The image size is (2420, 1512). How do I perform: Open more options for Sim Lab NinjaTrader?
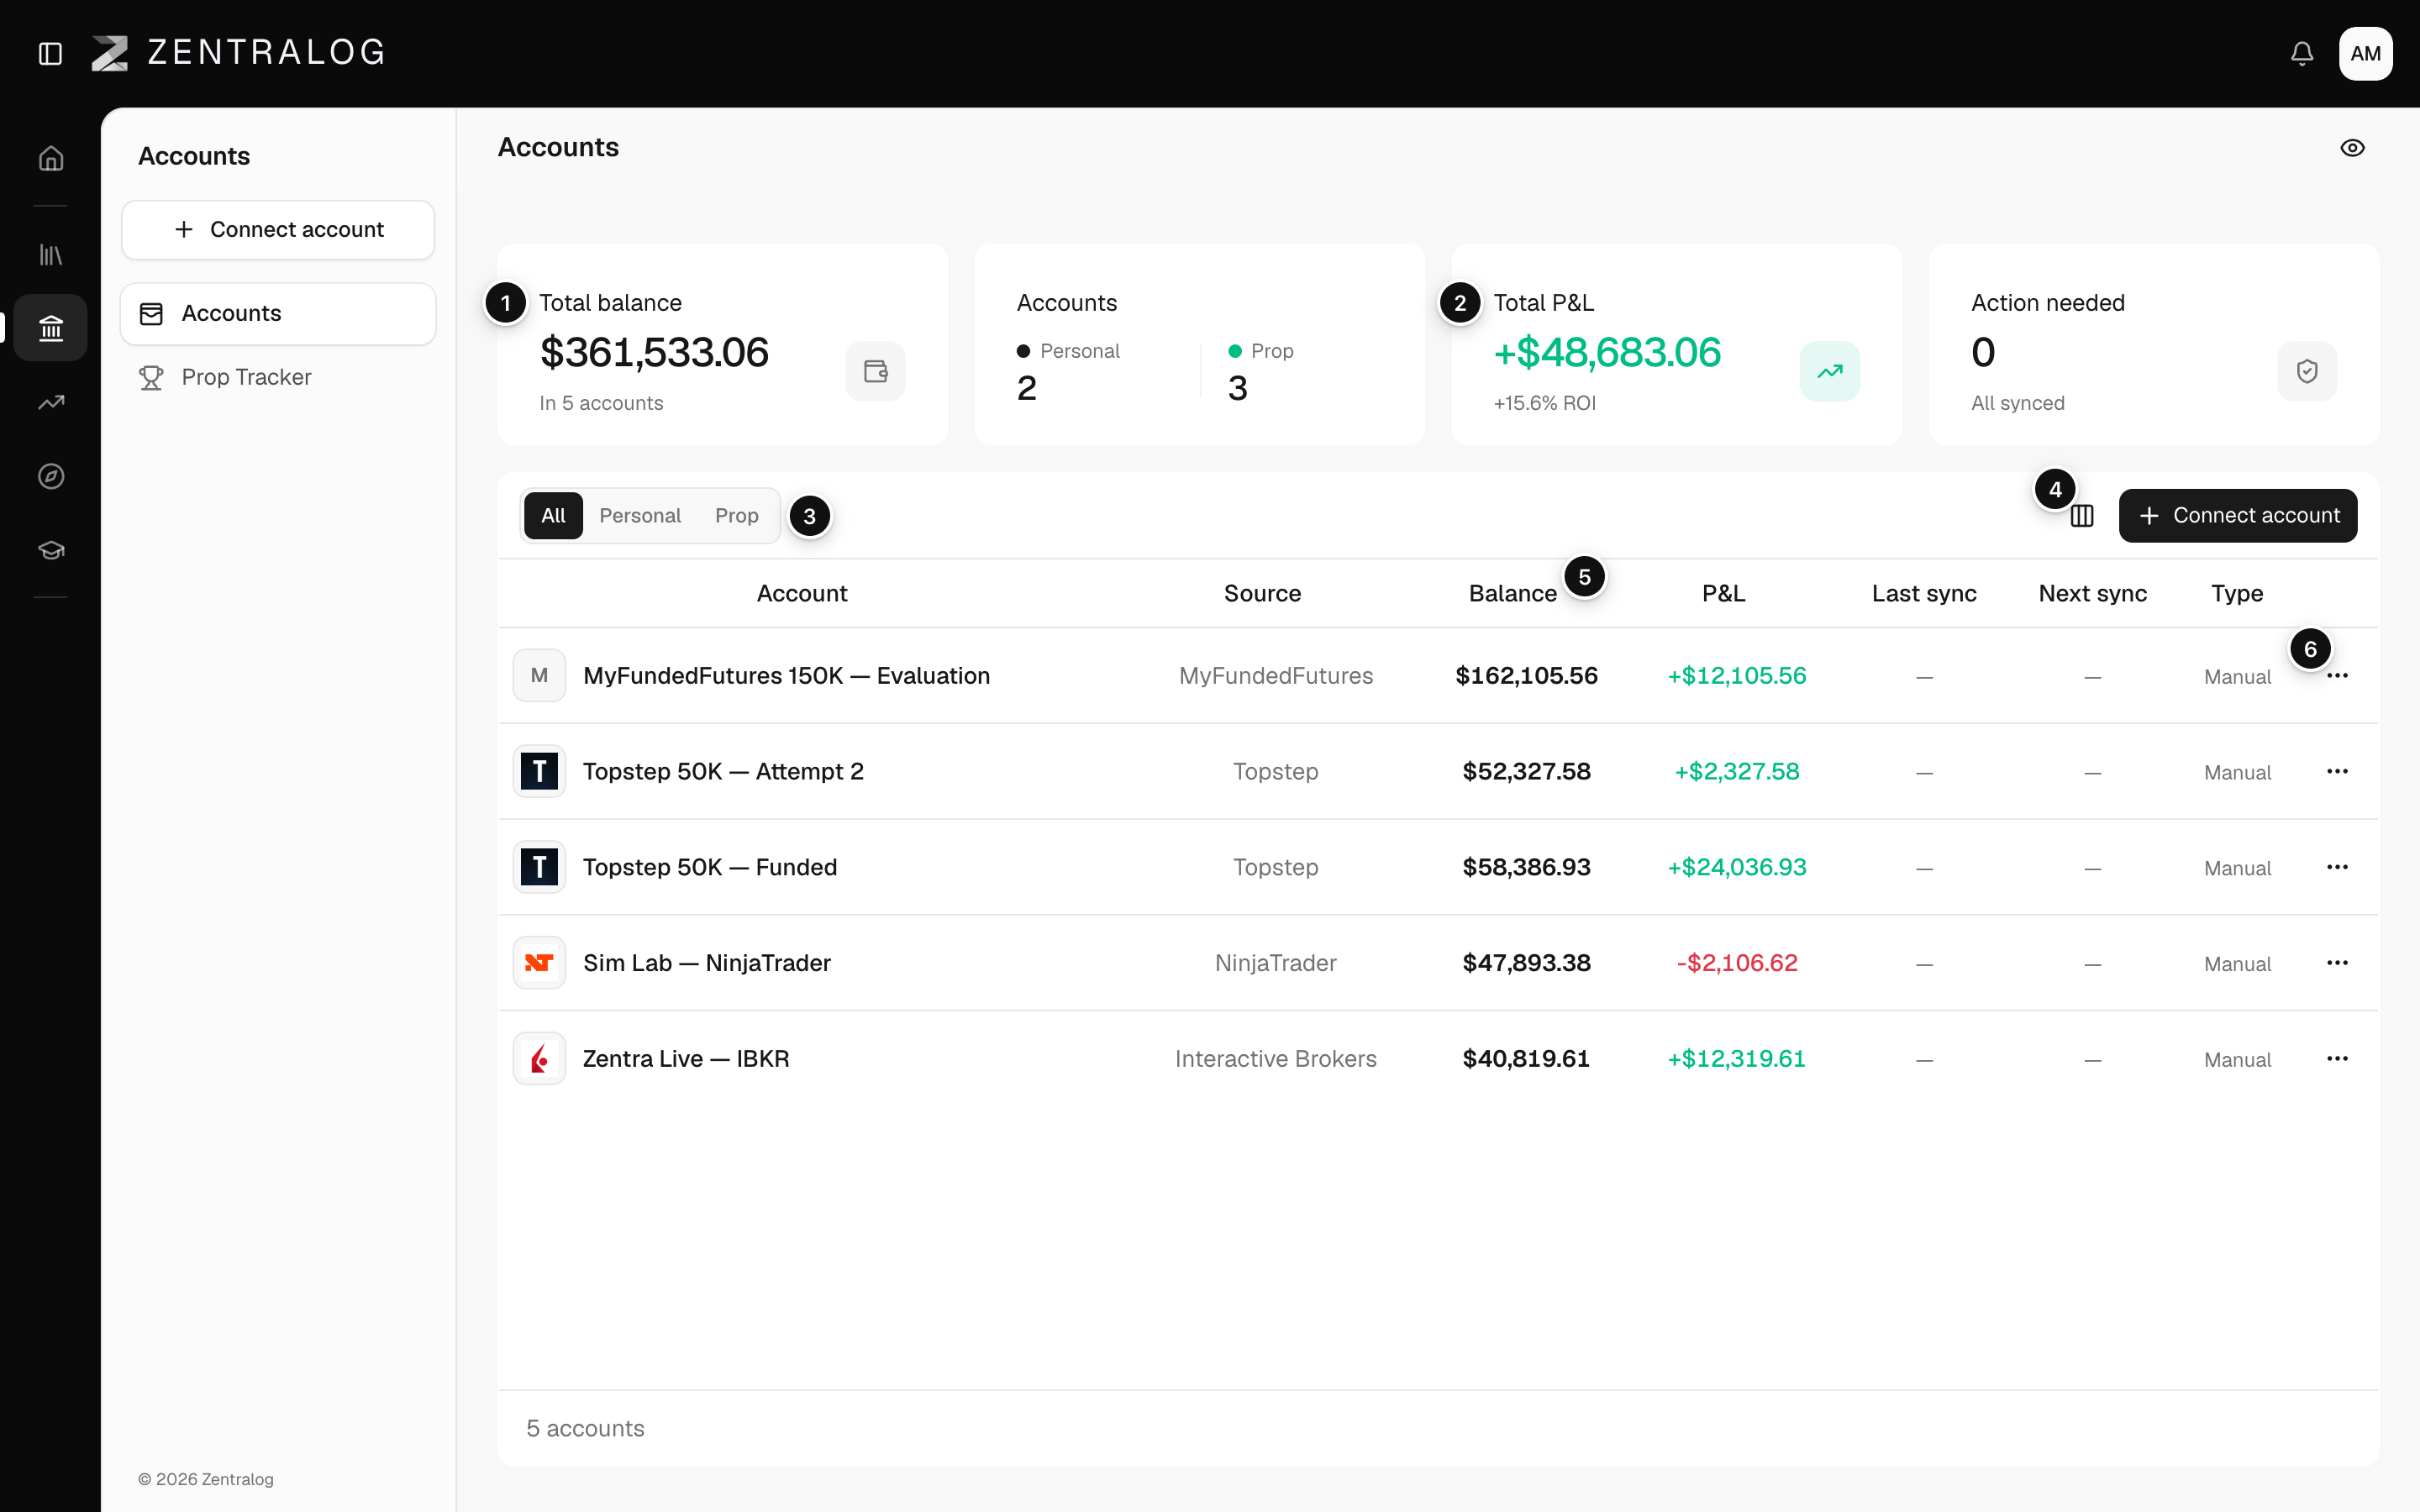[2337, 963]
